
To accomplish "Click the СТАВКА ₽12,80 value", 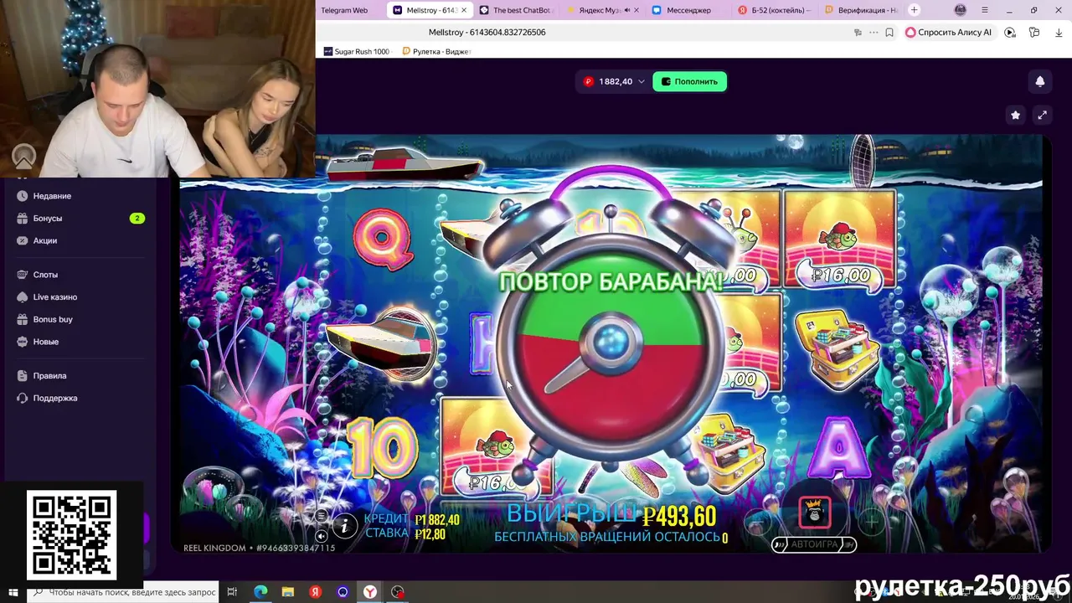I will coord(430,533).
